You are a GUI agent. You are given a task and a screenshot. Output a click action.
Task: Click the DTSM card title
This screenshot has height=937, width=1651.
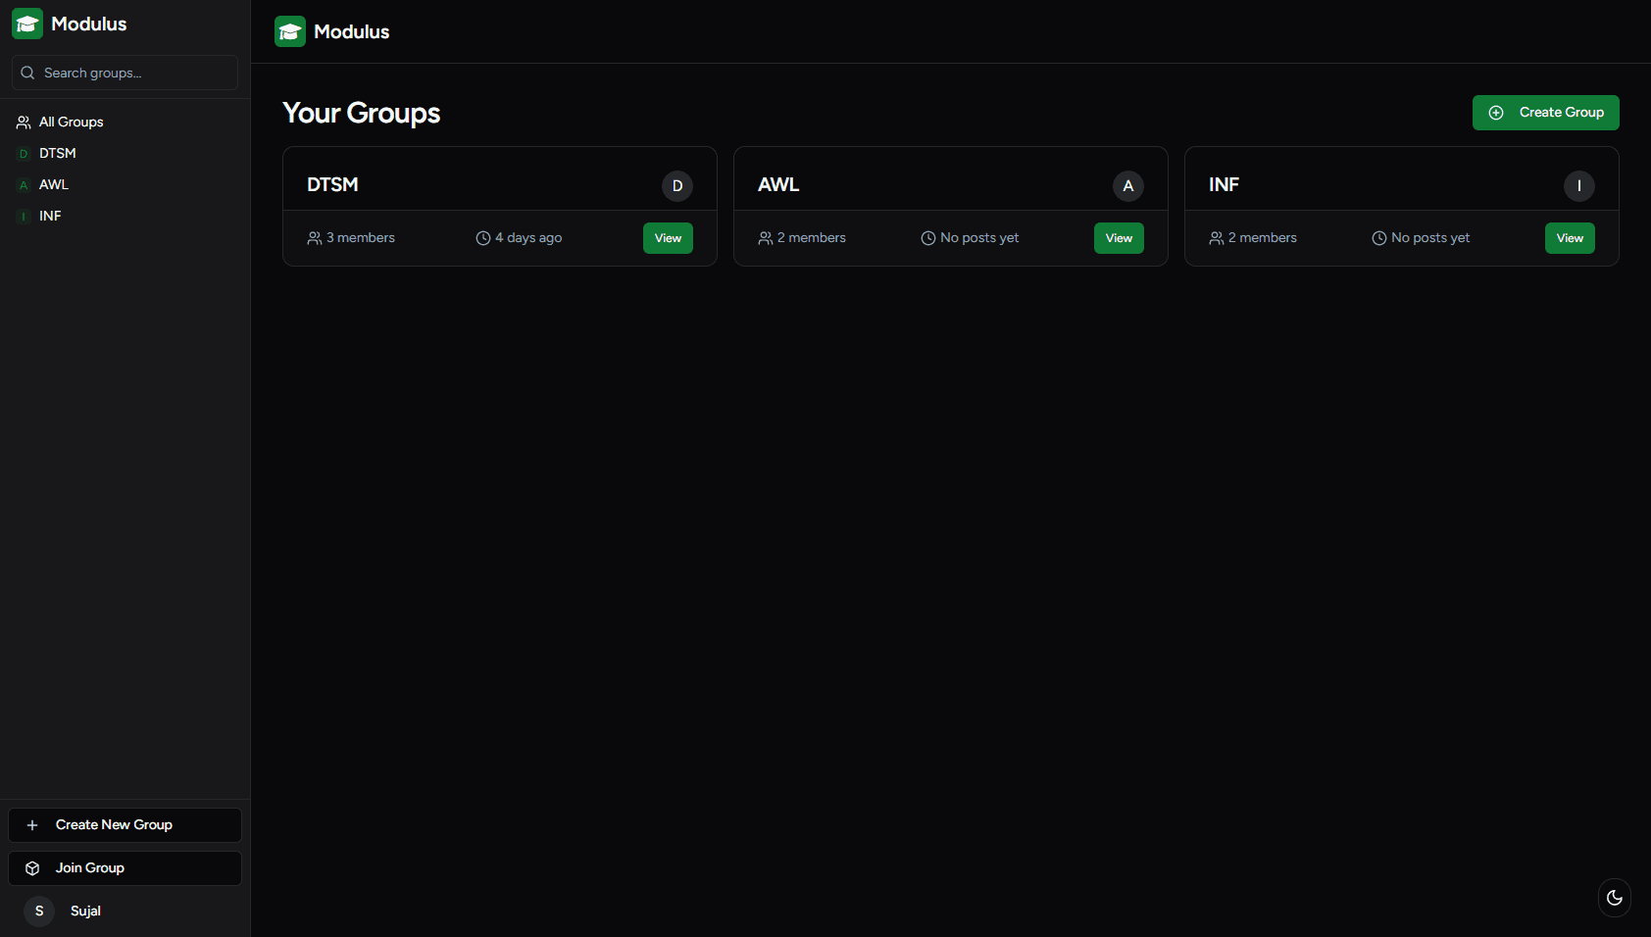(x=332, y=184)
